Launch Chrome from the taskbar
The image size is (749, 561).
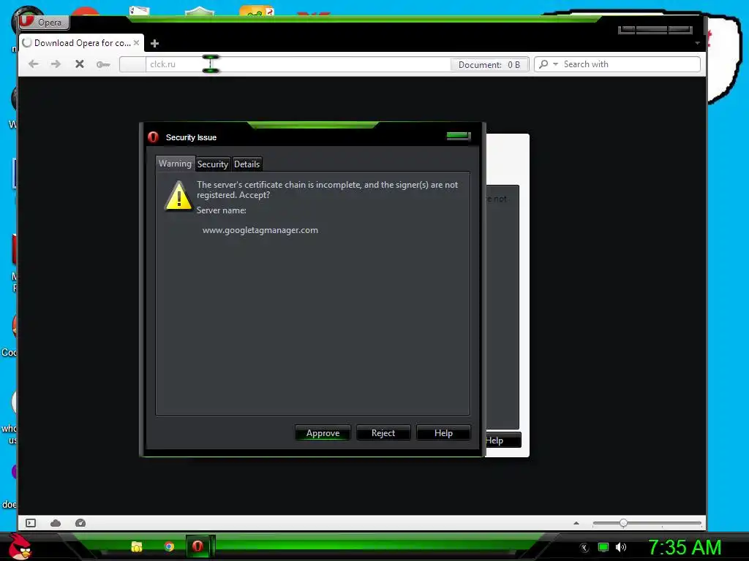pyautogui.click(x=169, y=546)
